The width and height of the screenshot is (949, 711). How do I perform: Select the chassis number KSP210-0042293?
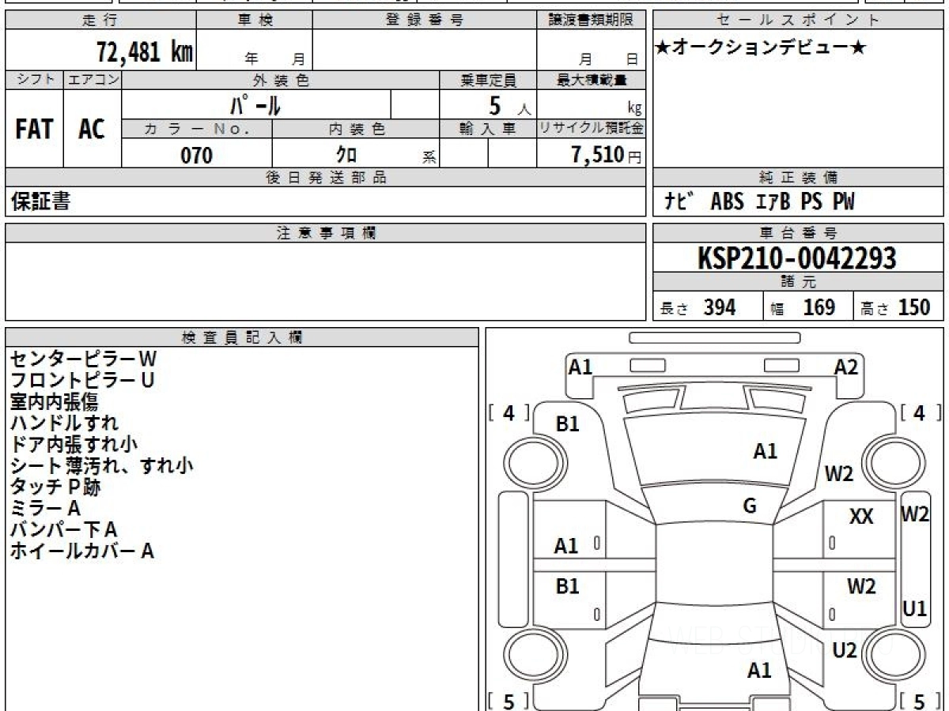(x=797, y=258)
